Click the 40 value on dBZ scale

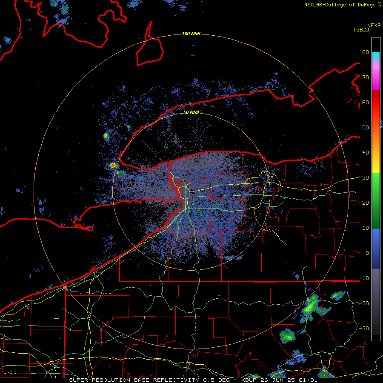[366, 153]
